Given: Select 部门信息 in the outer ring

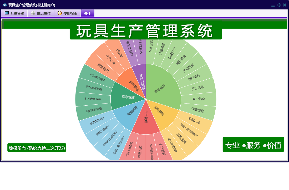Looking at the screenshot, I should pos(195,78).
